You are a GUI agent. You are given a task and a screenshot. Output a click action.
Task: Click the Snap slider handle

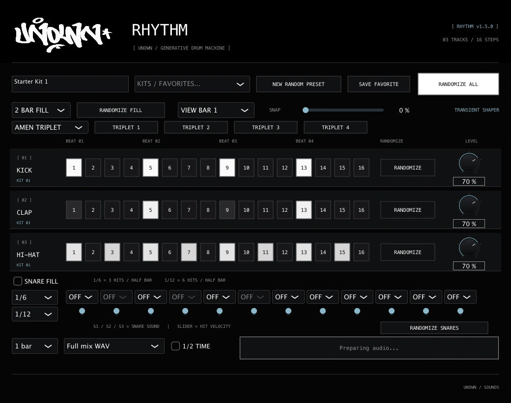click(x=305, y=110)
